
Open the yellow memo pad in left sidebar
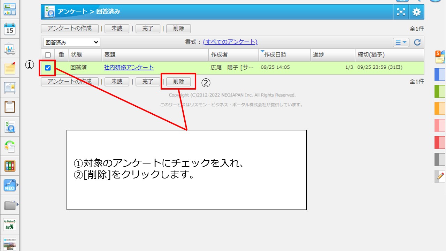[10, 68]
